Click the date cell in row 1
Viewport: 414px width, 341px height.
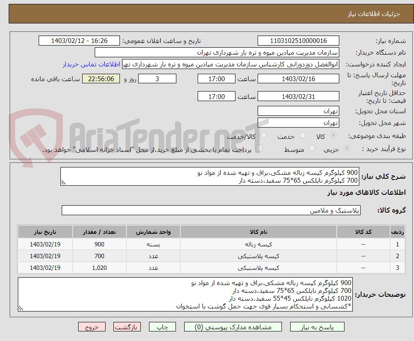pos(45,245)
